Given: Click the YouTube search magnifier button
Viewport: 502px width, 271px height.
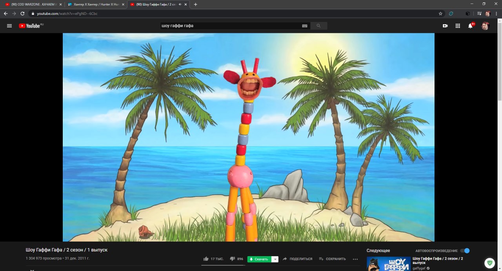Looking at the screenshot, I should click(318, 26).
